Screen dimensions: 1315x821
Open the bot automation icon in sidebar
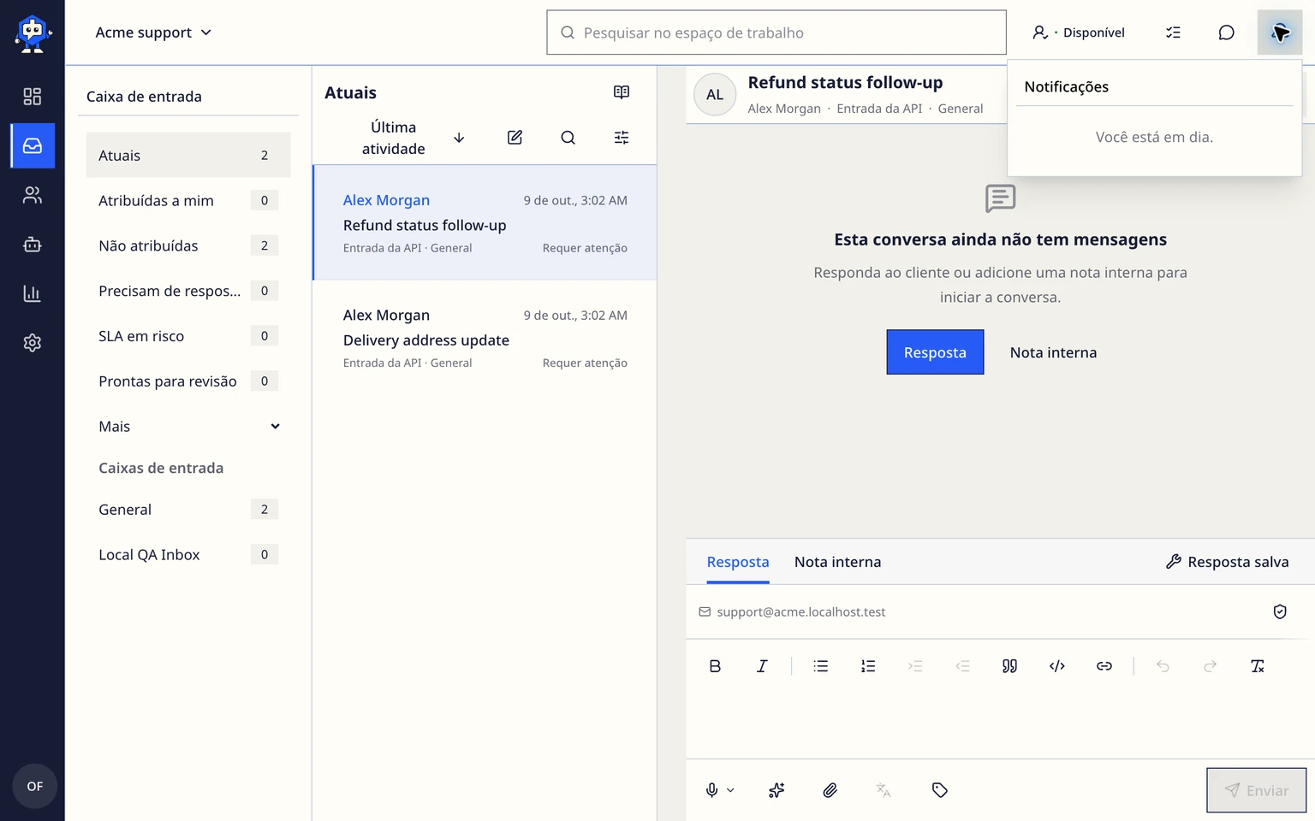pyautogui.click(x=32, y=245)
